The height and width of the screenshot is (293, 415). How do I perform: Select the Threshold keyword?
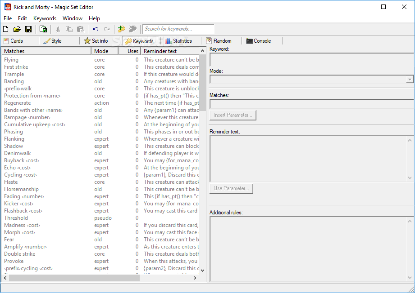point(100,218)
